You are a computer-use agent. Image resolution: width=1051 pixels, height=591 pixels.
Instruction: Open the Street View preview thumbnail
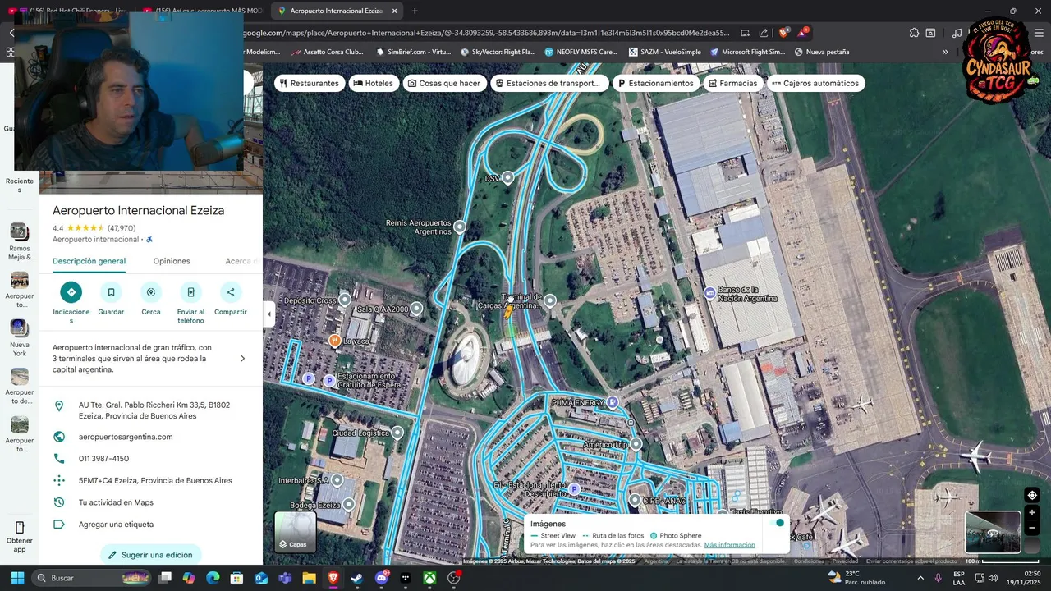tap(993, 532)
